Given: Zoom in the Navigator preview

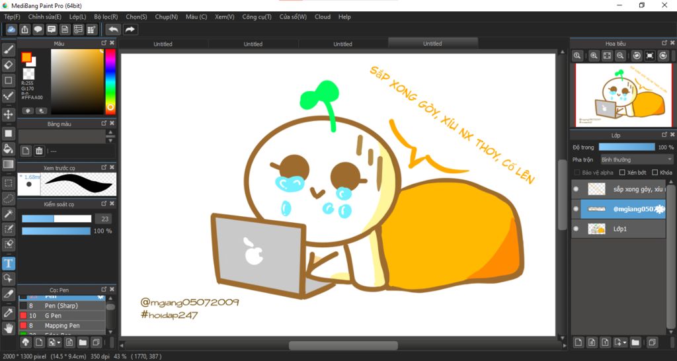Looking at the screenshot, I should 594,56.
